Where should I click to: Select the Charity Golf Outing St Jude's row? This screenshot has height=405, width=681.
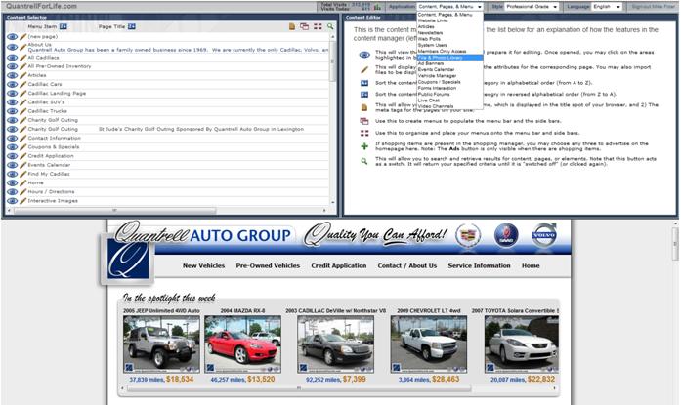click(x=167, y=129)
